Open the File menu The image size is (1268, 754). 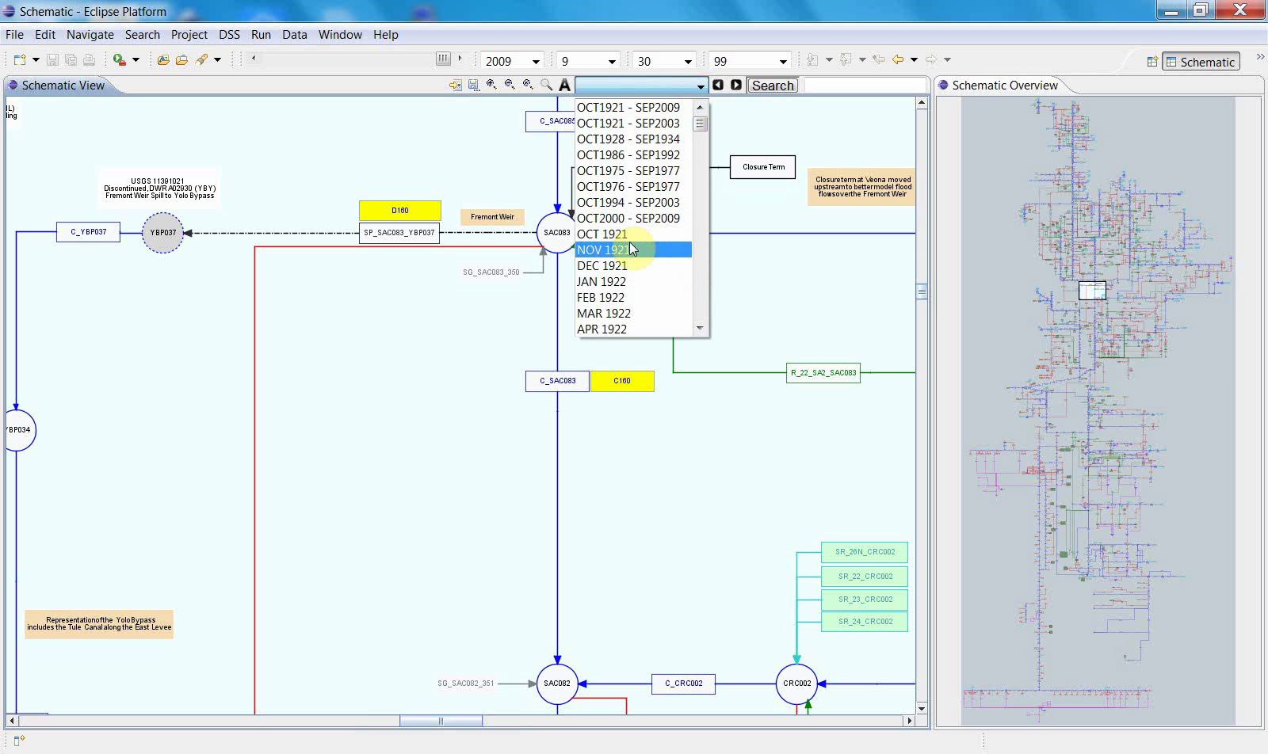(14, 35)
